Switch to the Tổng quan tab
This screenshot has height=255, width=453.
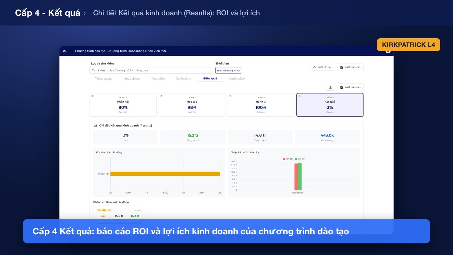pyautogui.click(x=104, y=78)
